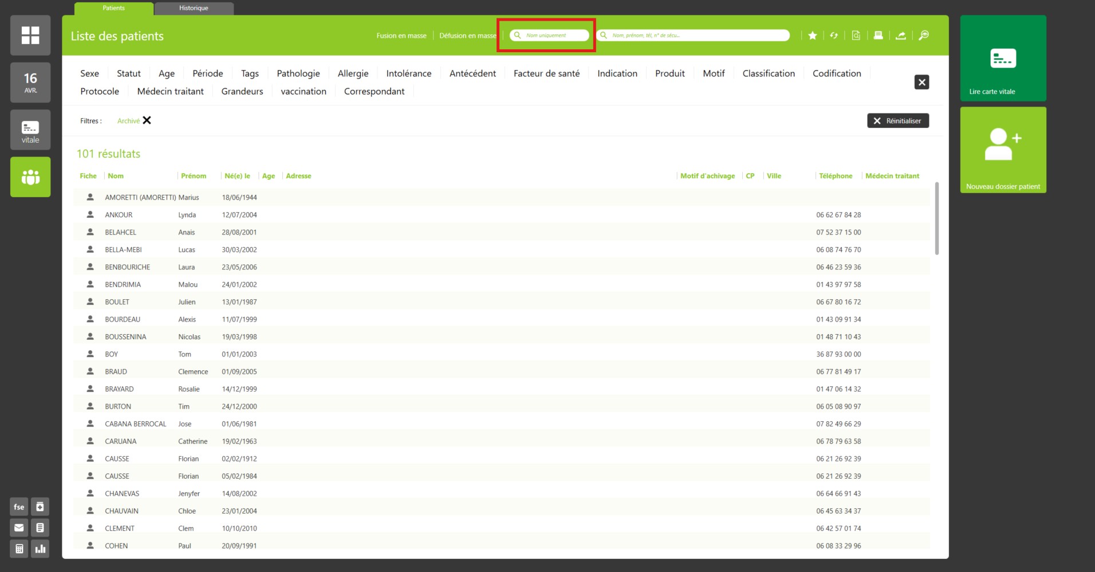Click the Réinitialiser button

click(897, 121)
